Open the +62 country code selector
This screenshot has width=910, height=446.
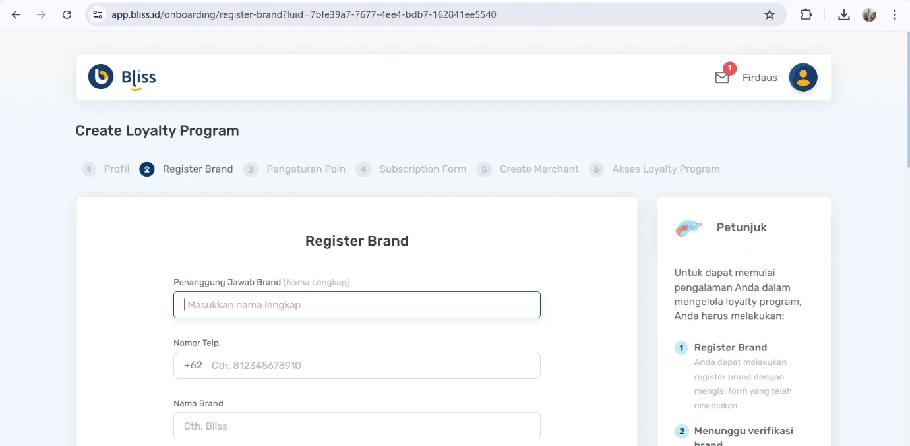[x=193, y=365]
